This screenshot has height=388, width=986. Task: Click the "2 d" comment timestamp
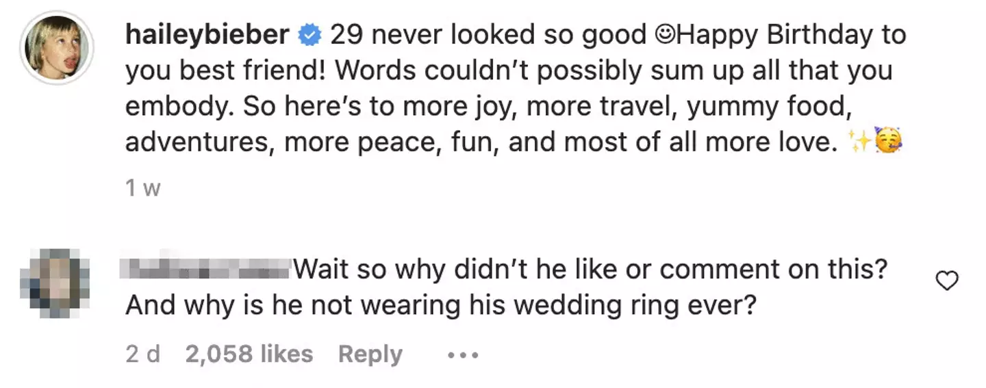142,354
